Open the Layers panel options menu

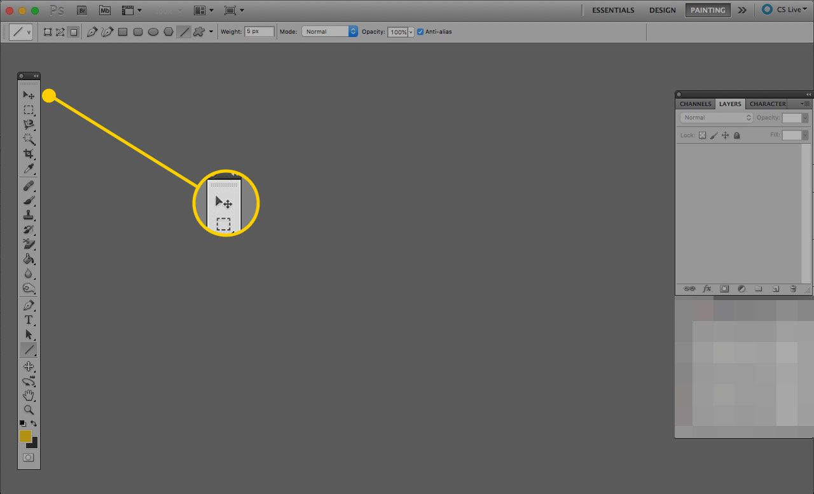pos(805,104)
